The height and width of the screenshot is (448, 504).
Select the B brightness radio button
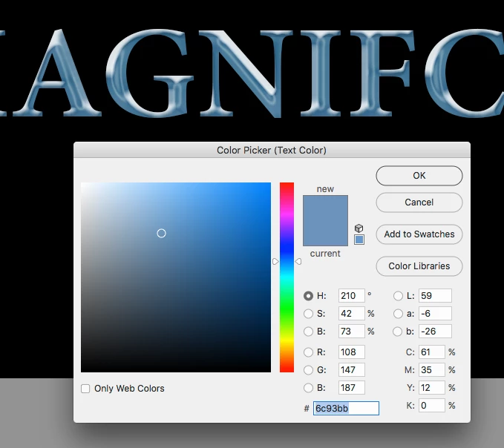[308, 331]
